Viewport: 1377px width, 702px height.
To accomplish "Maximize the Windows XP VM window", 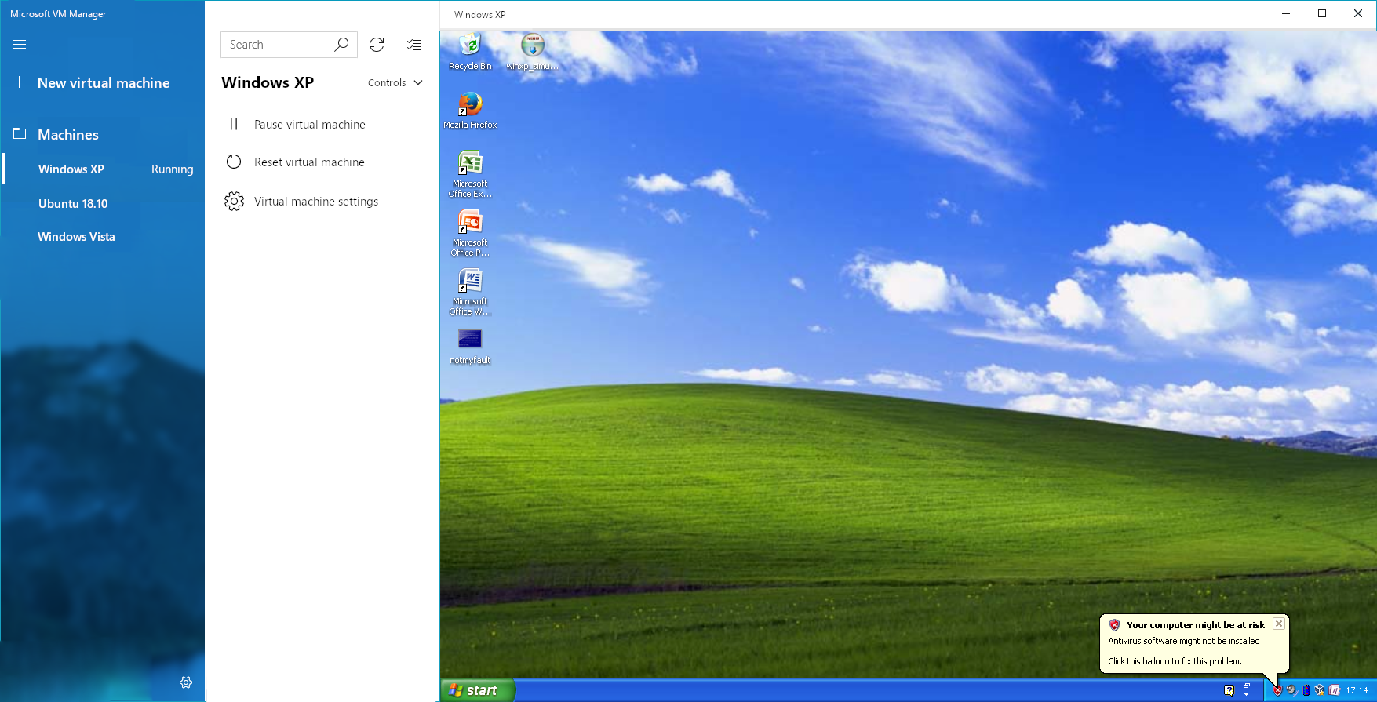I will pyautogui.click(x=1322, y=13).
